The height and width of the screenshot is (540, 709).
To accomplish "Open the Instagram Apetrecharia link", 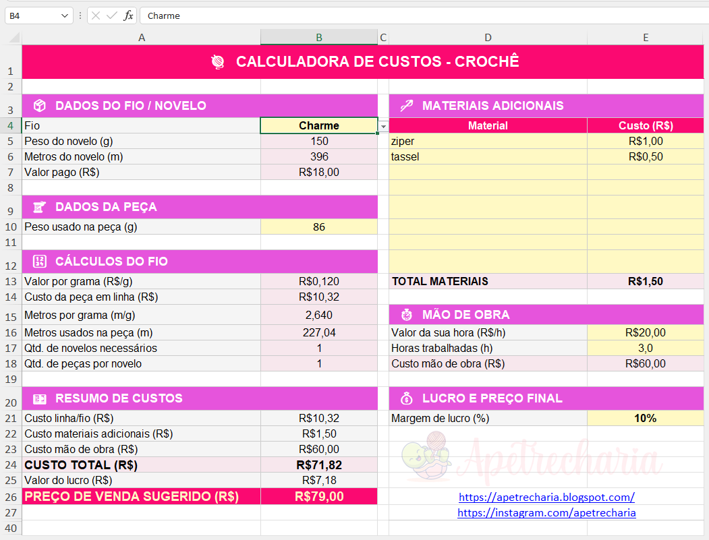I will point(546,513).
